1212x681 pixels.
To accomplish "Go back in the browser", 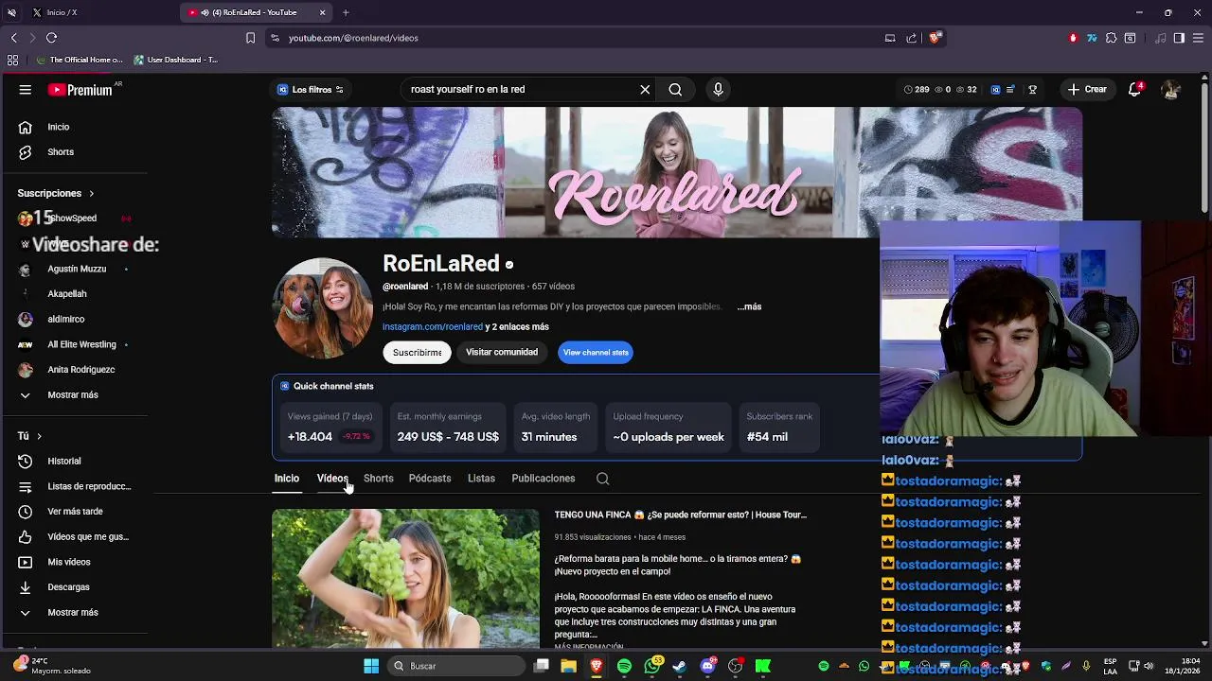I will tap(14, 38).
